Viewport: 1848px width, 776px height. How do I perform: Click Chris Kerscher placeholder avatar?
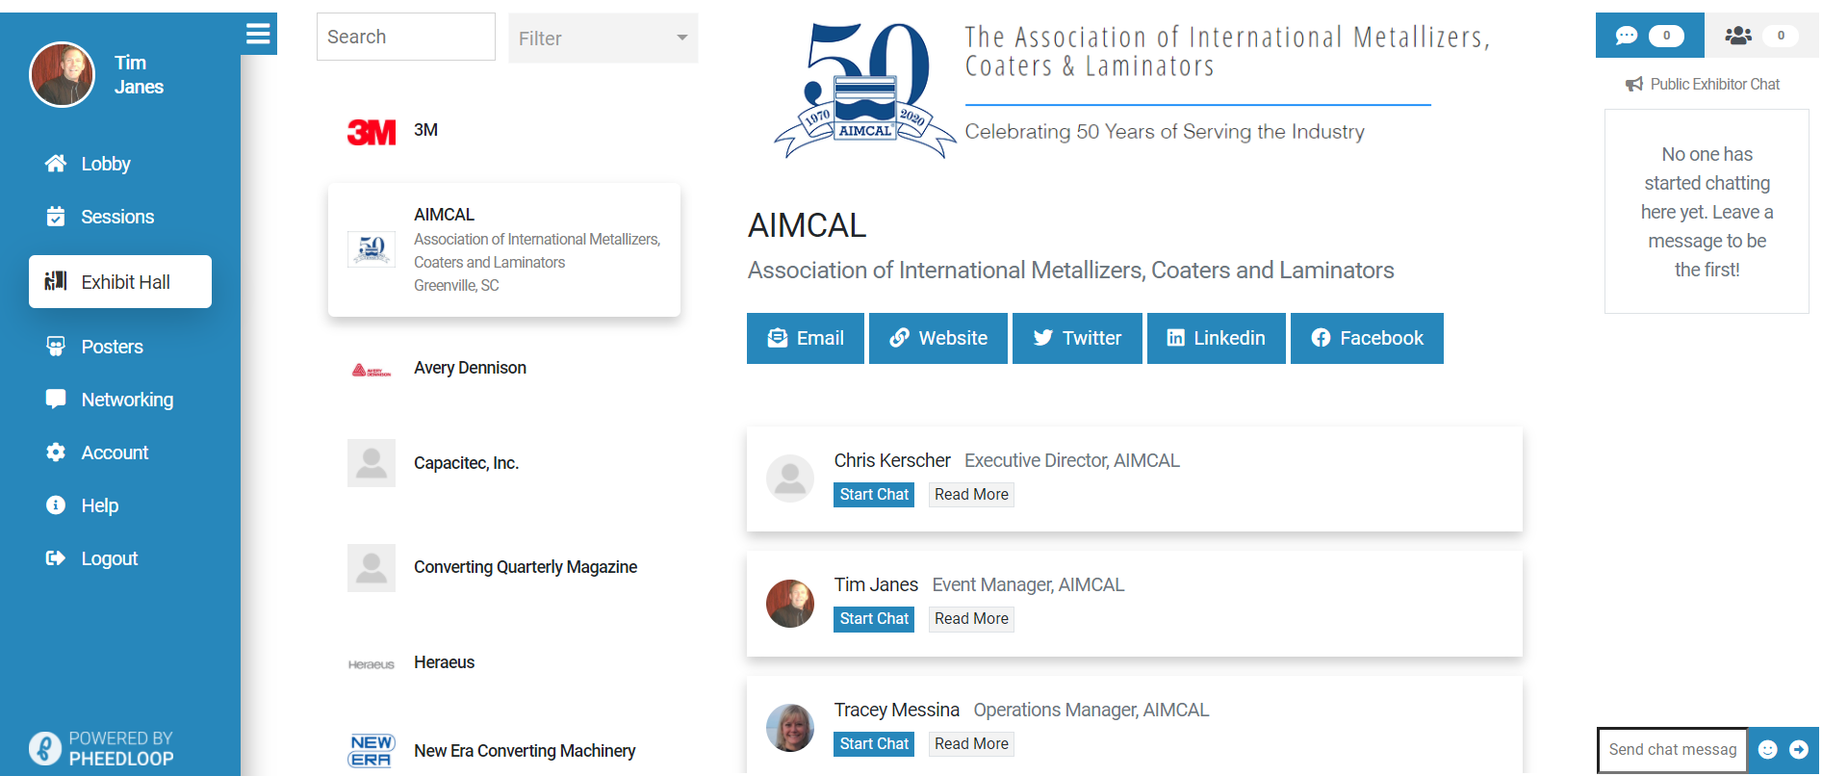pos(790,479)
